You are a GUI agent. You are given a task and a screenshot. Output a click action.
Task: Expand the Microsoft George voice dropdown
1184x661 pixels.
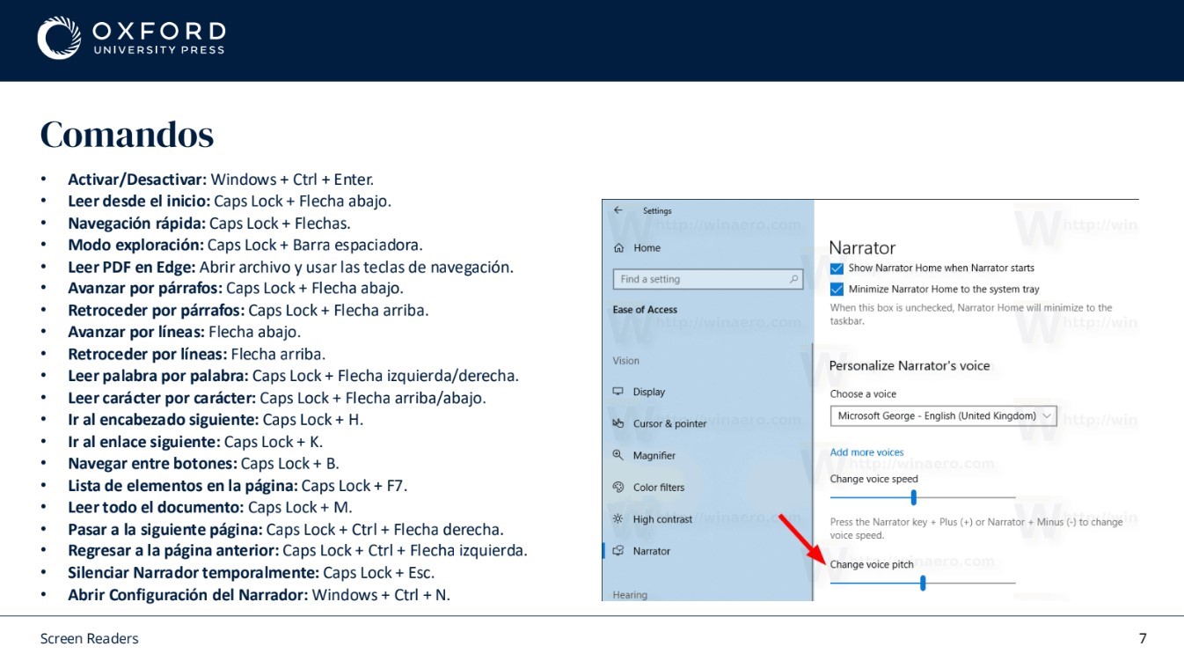(x=943, y=415)
